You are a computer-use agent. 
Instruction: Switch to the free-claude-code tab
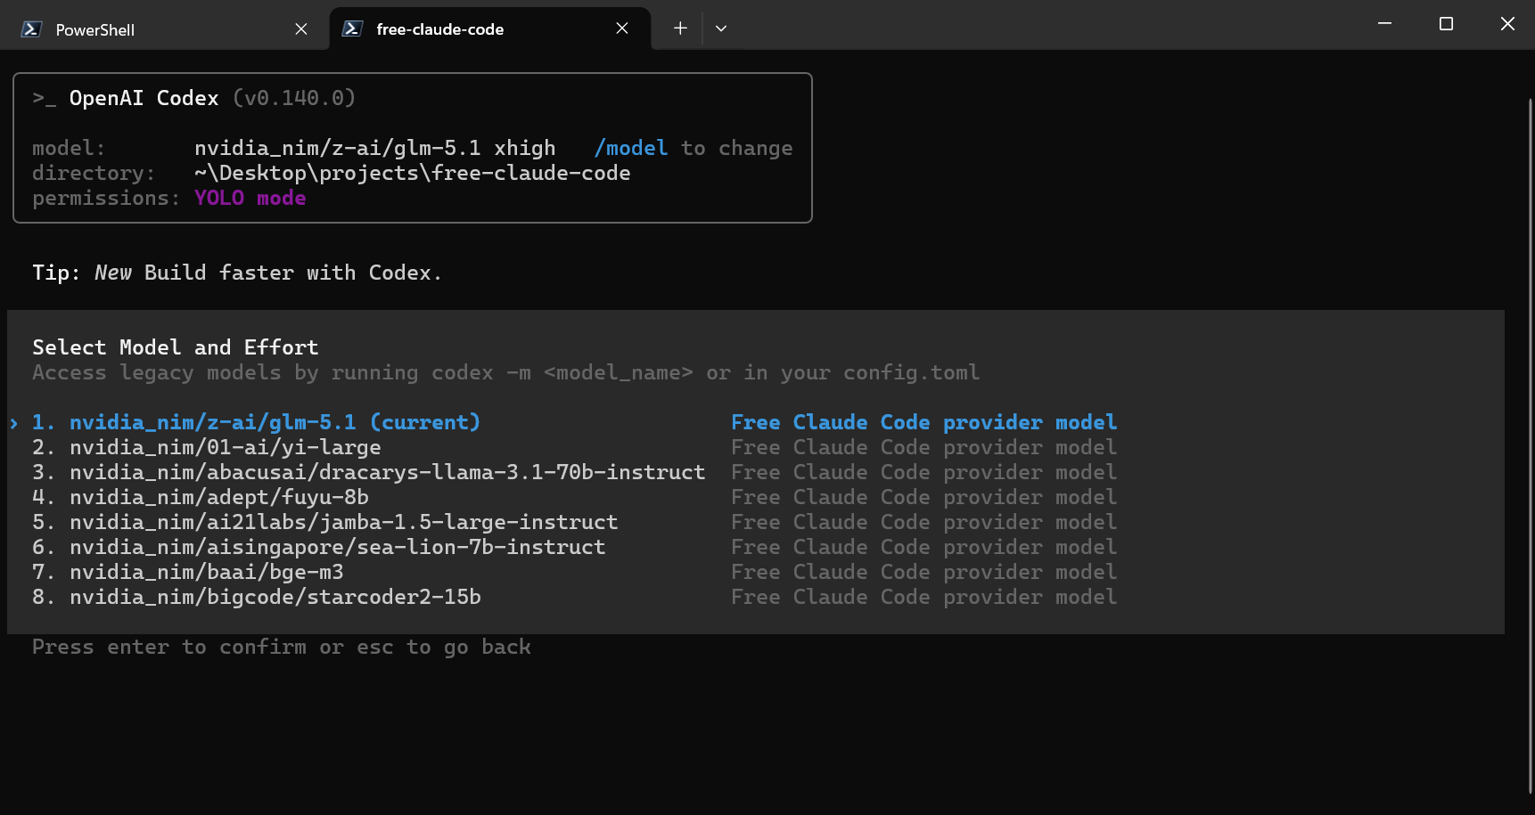[x=489, y=29]
